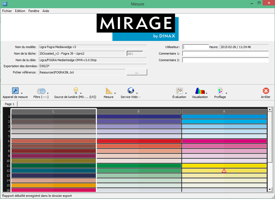Open the Edition menu
The image size is (275, 199).
pyautogui.click(x=20, y=11)
